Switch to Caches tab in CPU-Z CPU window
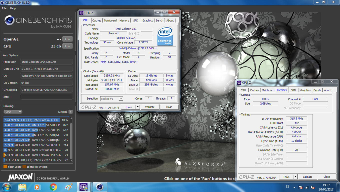 (97, 20)
